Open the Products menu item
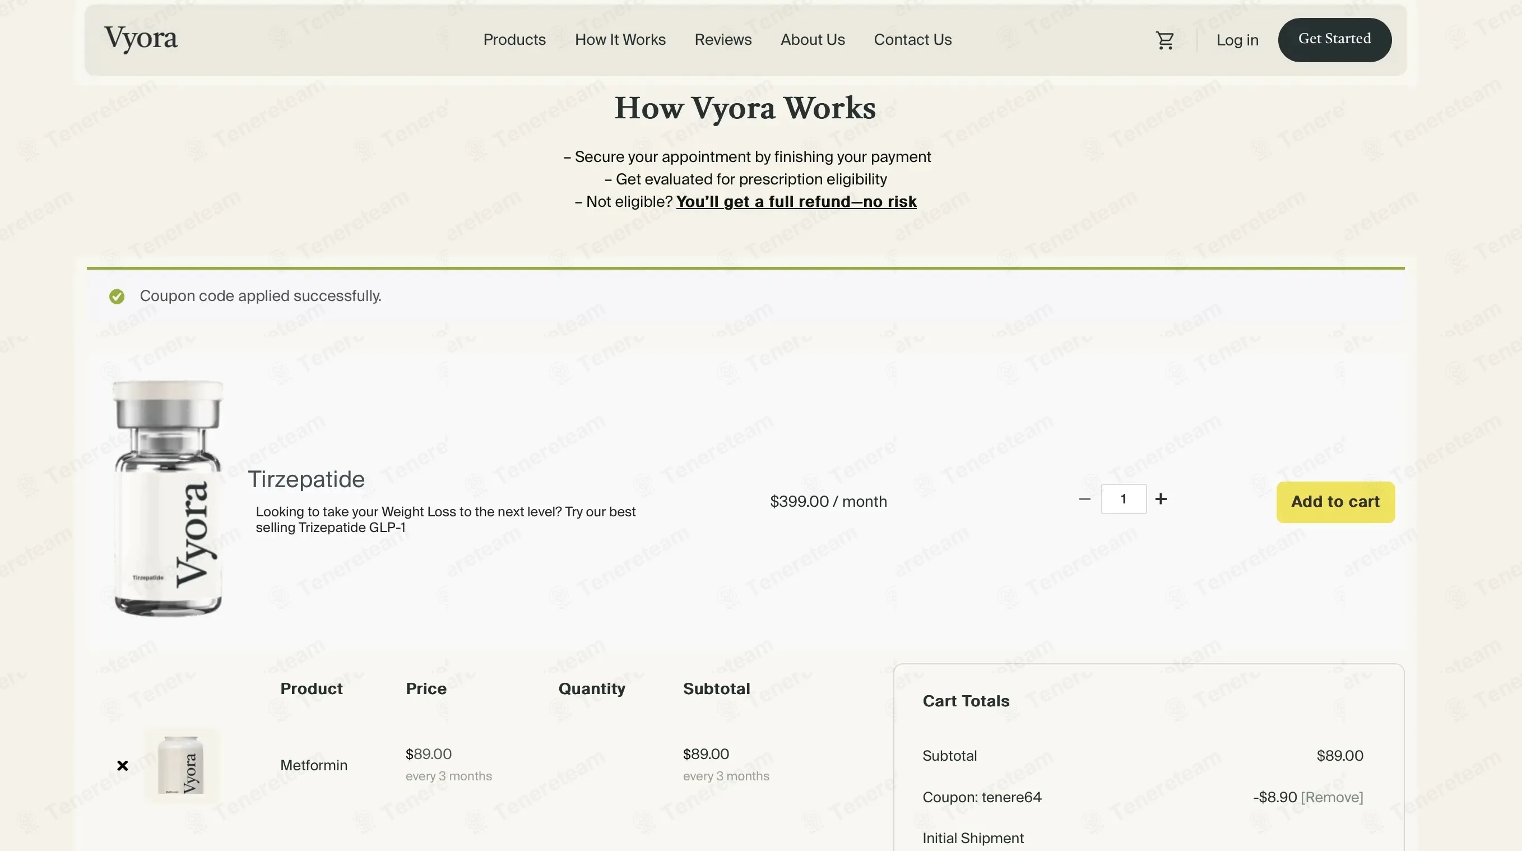The width and height of the screenshot is (1522, 851). [x=514, y=40]
